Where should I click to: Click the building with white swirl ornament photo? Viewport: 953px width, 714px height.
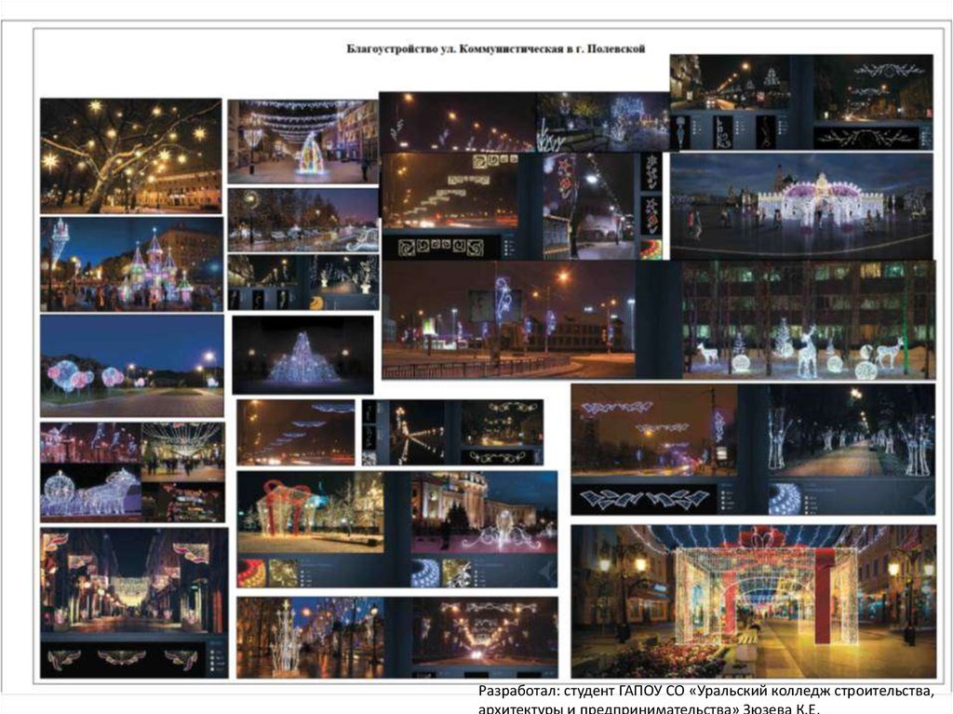click(484, 512)
